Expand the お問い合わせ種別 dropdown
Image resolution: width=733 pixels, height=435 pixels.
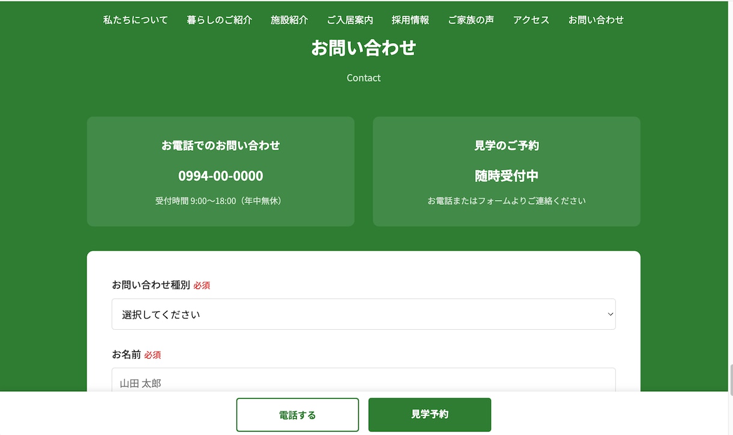pos(363,314)
